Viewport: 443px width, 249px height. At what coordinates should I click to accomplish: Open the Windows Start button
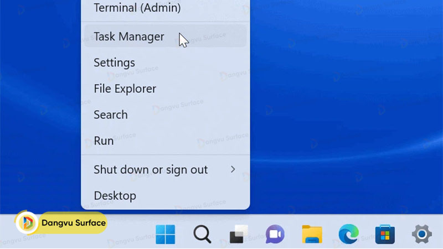(165, 234)
